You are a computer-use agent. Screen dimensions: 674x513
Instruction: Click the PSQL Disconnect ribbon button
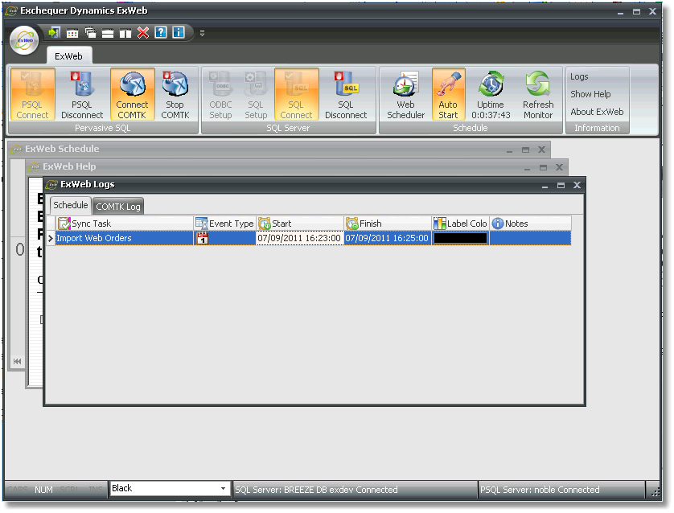82,95
